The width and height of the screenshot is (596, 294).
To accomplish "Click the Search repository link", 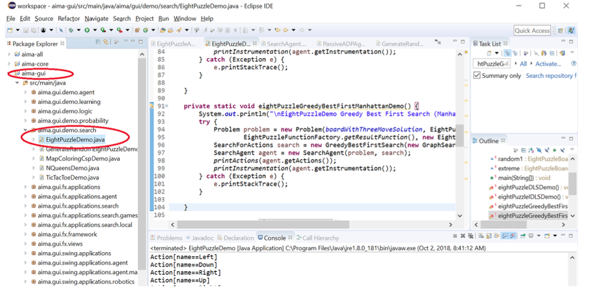I will [551, 76].
